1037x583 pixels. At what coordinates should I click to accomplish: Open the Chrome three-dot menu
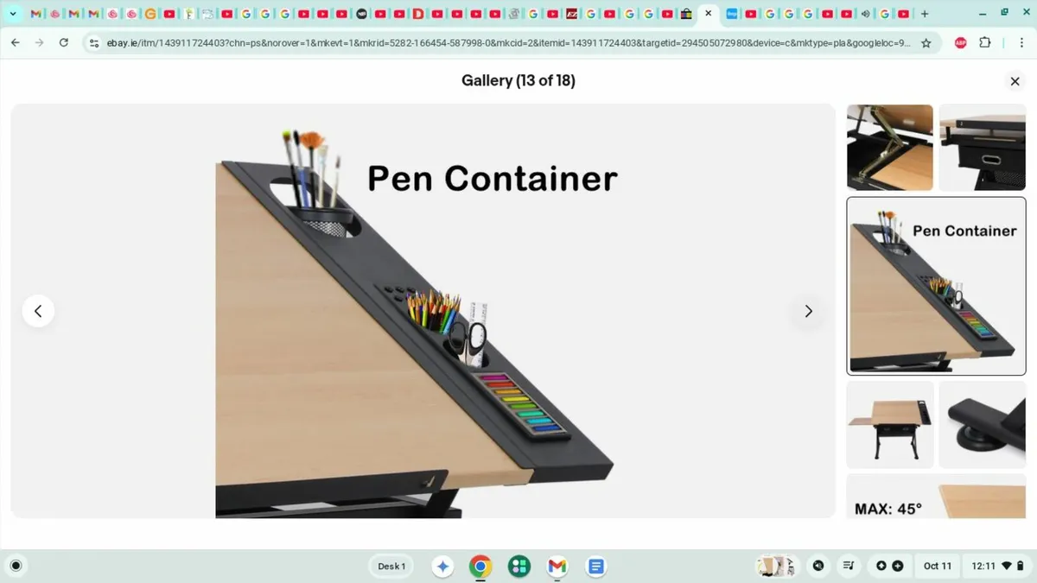coord(1016,42)
